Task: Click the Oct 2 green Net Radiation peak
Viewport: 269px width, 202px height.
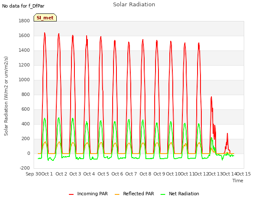Action: pyautogui.click(x=59, y=118)
